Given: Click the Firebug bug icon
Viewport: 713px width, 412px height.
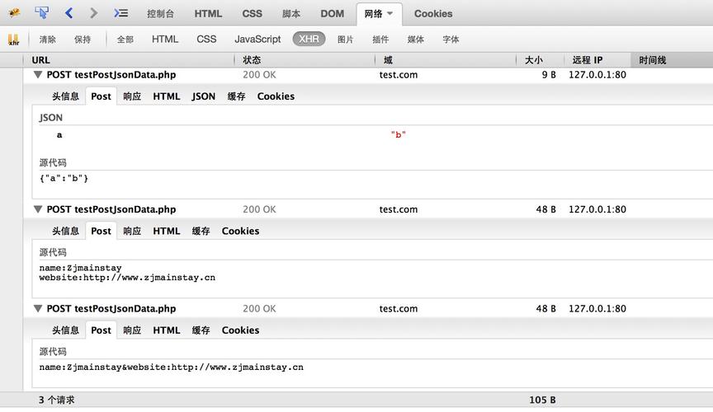Looking at the screenshot, I should (x=14, y=12).
